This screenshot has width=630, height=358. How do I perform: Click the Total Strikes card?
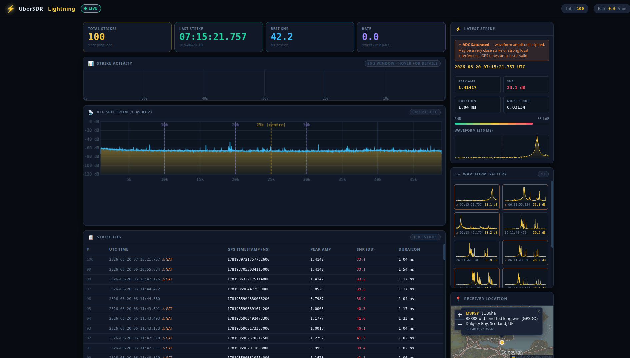pyautogui.click(x=127, y=37)
